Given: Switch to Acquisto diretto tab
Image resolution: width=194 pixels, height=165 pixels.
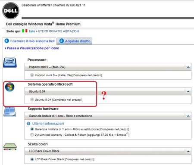Looking at the screenshot, I should tap(75, 41).
